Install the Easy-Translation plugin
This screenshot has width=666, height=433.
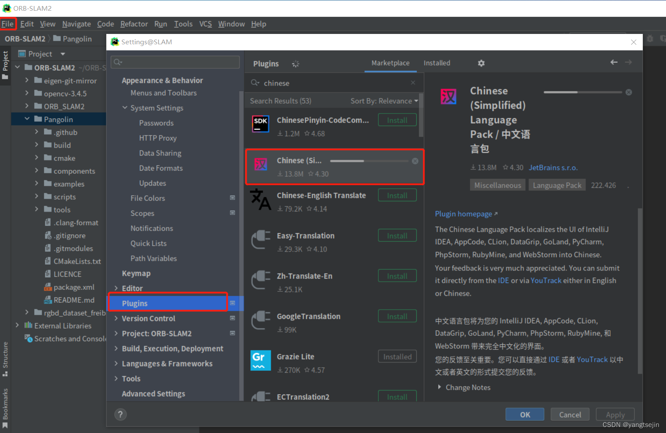pyautogui.click(x=397, y=236)
